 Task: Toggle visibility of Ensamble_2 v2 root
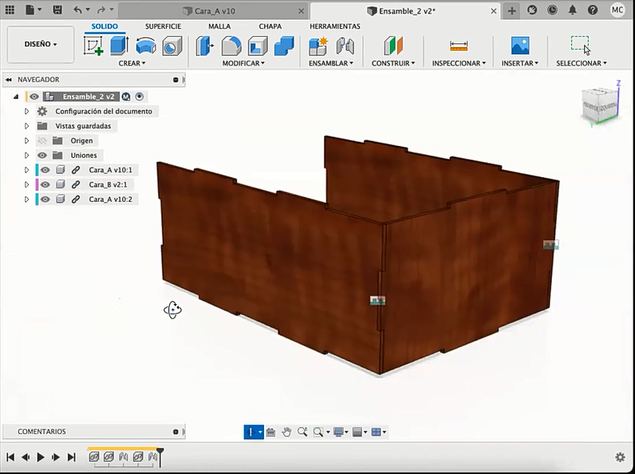tap(34, 97)
